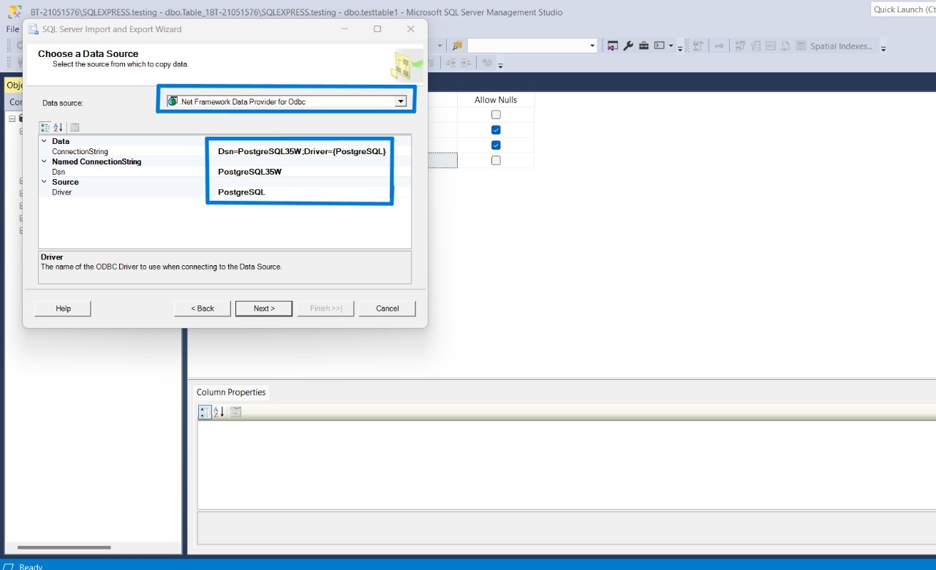This screenshot has width=936, height=570.
Task: Open overflow options of second toolbar row
Action: 500,65
